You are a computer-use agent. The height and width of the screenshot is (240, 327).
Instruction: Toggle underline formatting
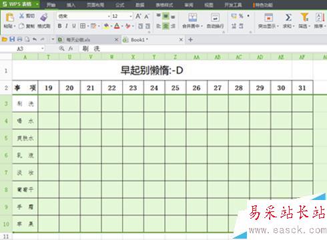pos(74,26)
